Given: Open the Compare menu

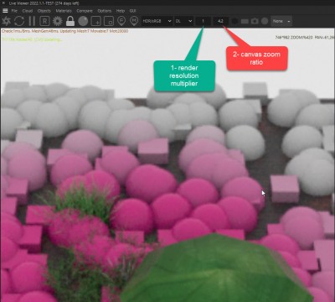Looking at the screenshot, I should click(x=85, y=11).
